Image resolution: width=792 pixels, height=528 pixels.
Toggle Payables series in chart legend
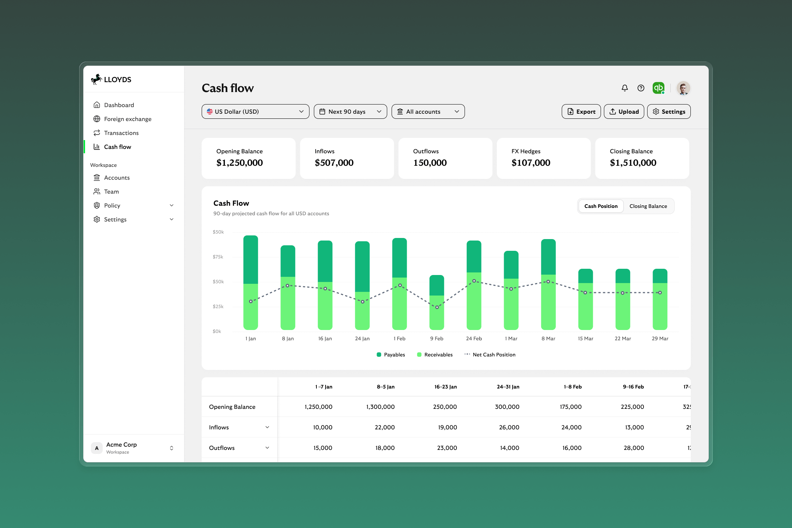tap(391, 355)
